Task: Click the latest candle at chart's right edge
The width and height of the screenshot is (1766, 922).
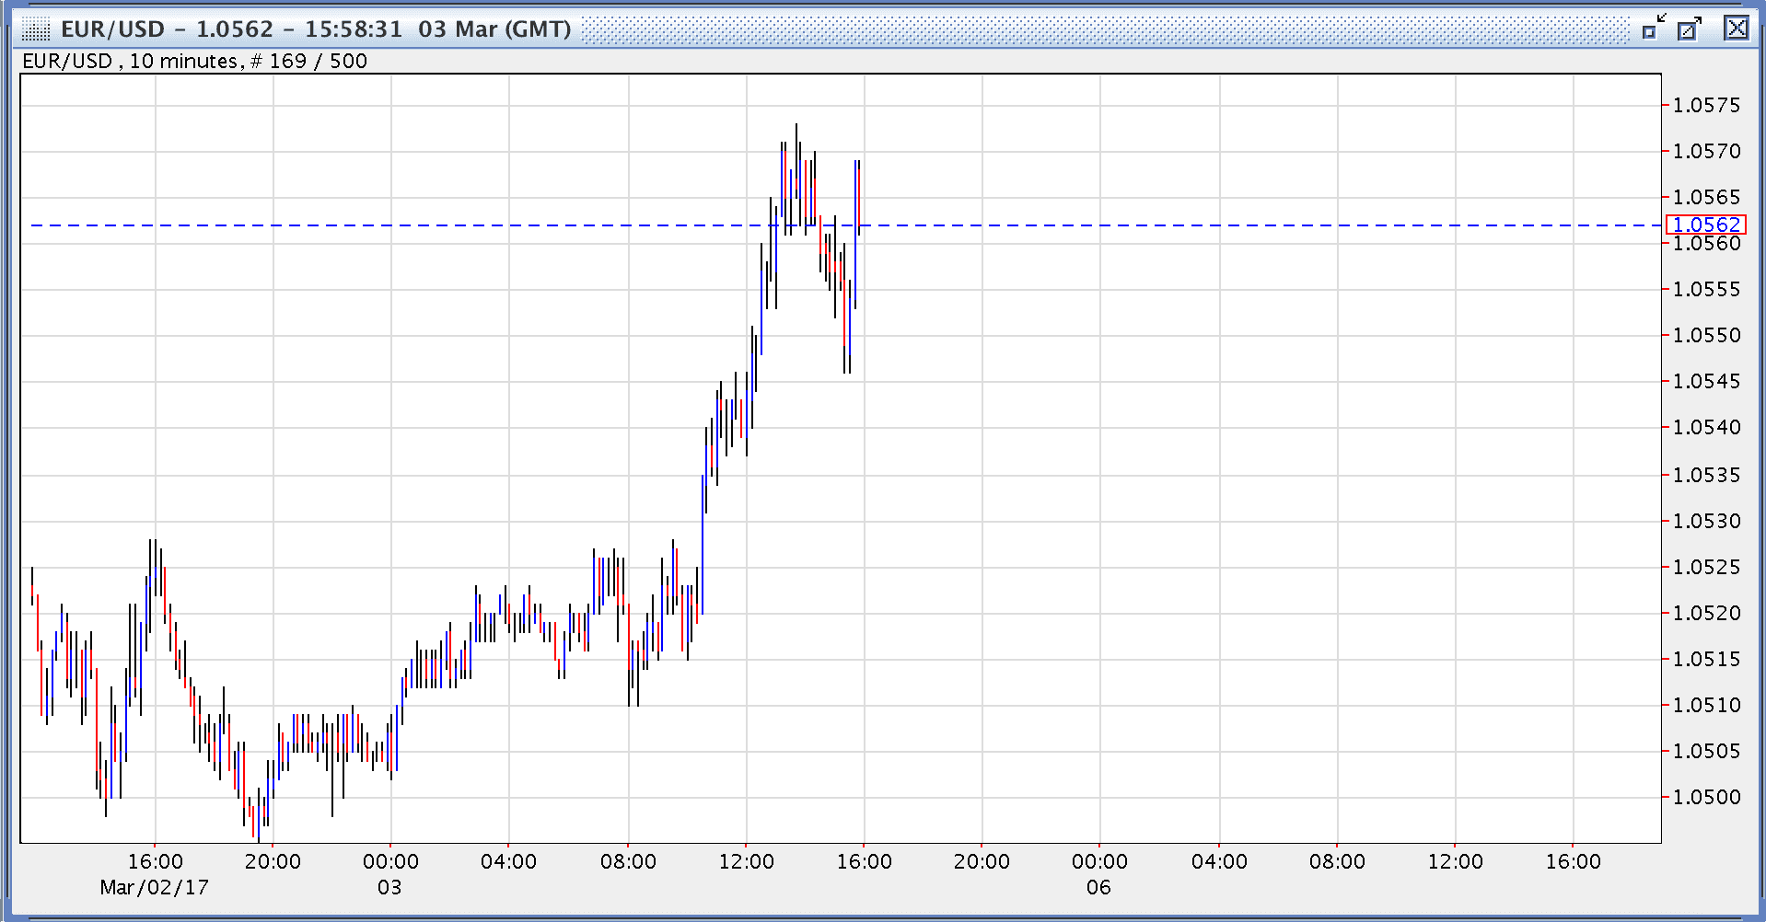Action: click(859, 198)
